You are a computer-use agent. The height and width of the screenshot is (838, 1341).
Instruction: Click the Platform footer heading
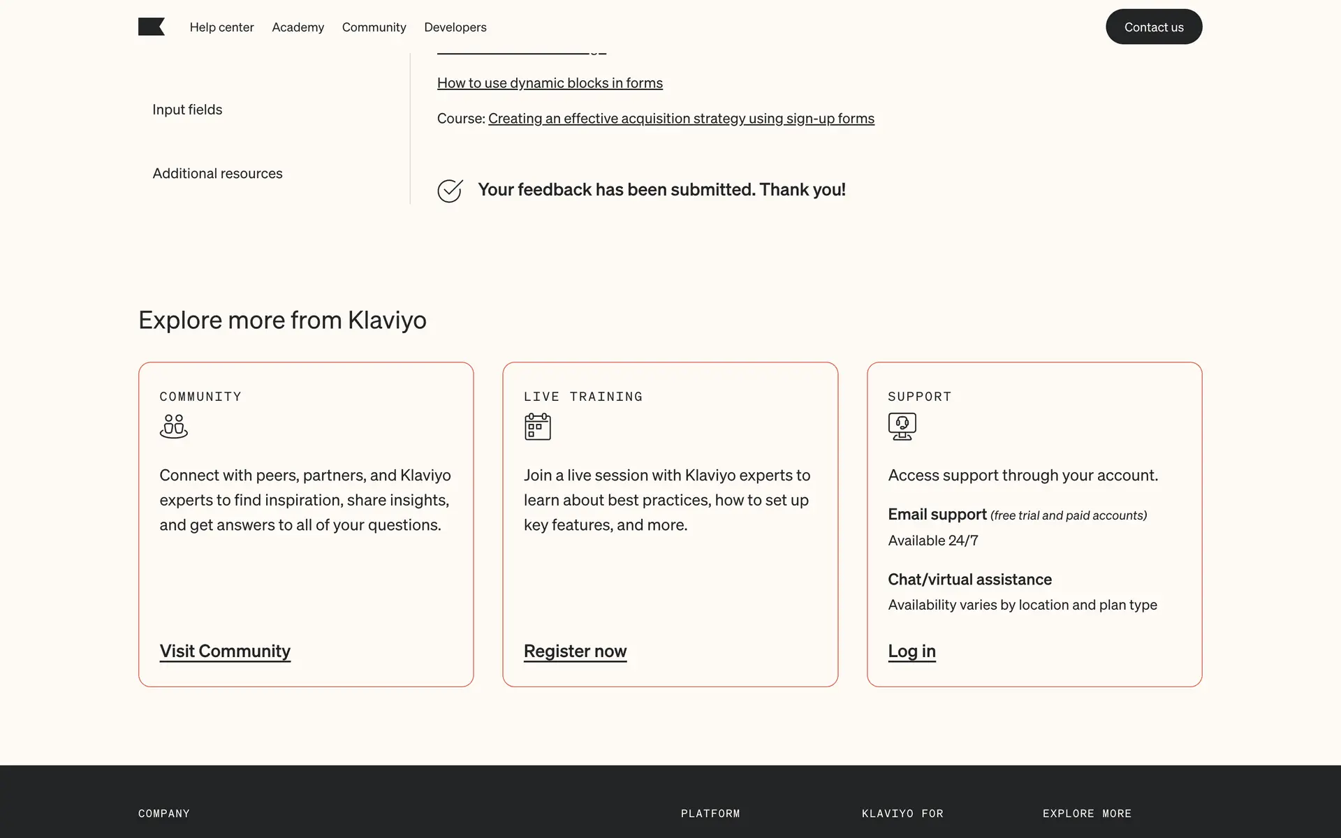710,814
